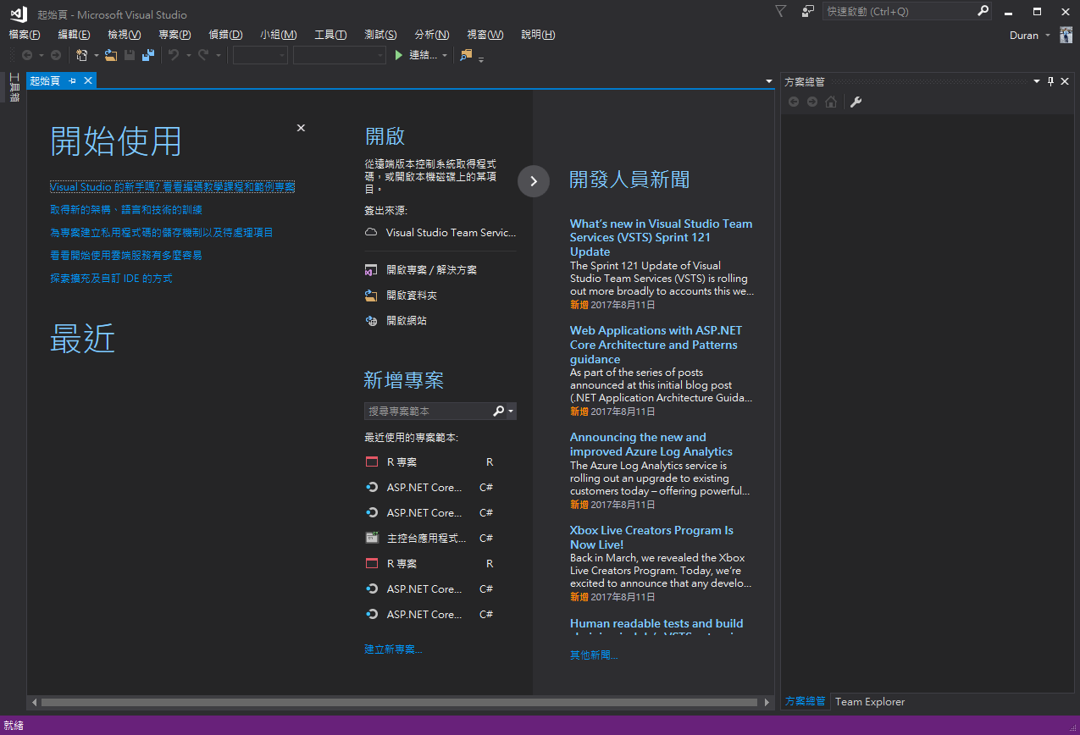Open the Undo history dropdown arrow
The image size is (1080, 735).
coord(187,56)
